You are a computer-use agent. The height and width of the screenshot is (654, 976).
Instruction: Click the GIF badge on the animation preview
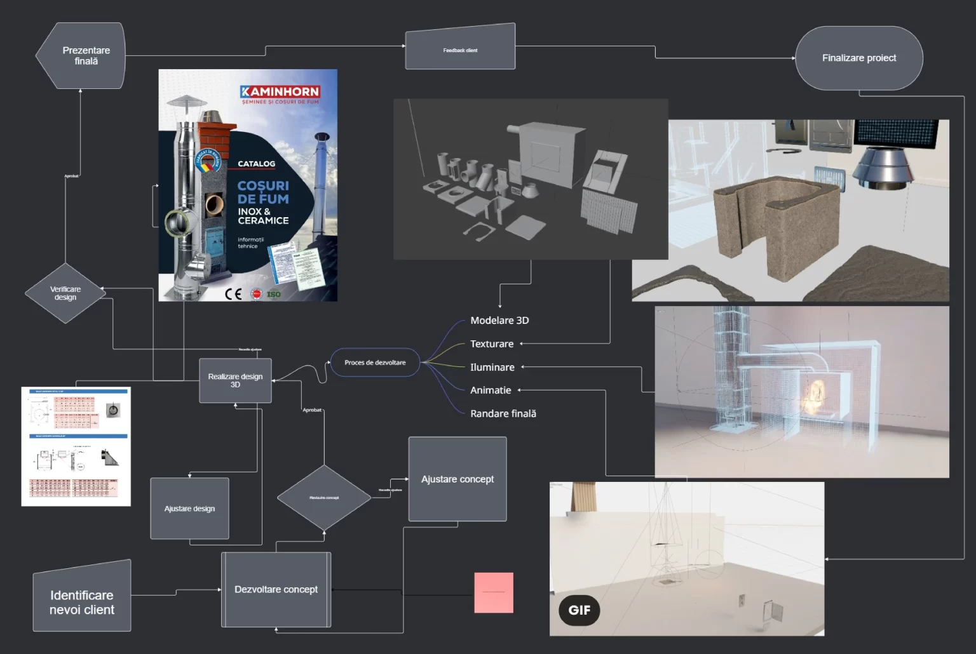[579, 610]
